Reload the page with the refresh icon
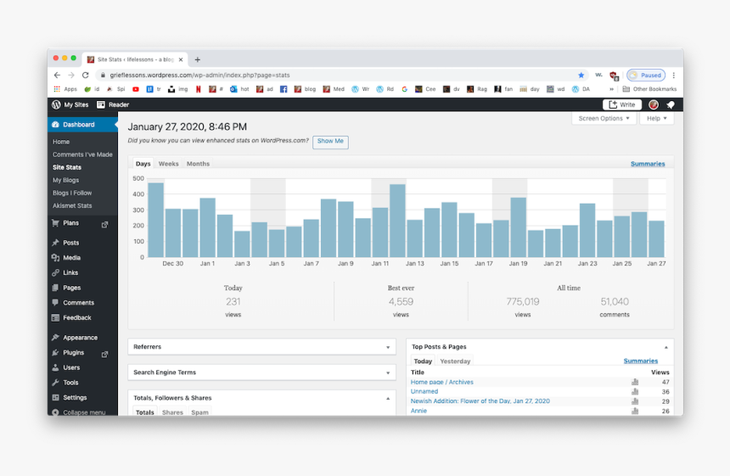Screen dimensions: 730x476 [x=86, y=76]
